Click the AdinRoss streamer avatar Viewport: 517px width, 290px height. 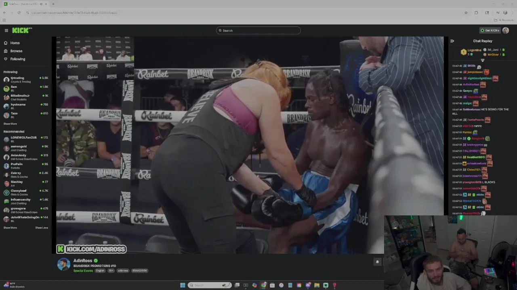63,264
